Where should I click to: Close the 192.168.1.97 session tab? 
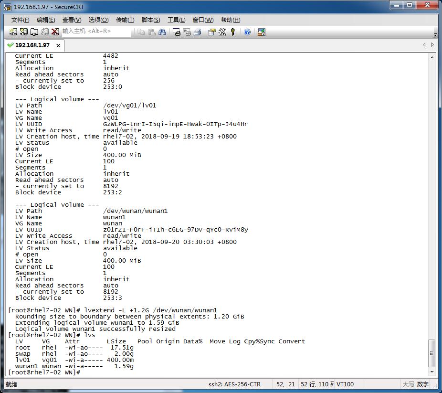(x=58, y=45)
